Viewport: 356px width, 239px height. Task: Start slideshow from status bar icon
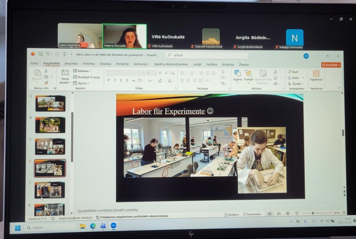296,213
